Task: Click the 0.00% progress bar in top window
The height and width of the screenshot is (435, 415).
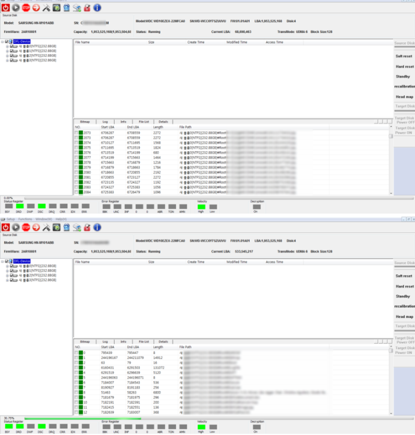Action: tap(219, 199)
